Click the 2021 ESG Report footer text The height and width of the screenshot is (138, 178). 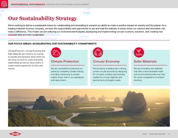pos(157,134)
